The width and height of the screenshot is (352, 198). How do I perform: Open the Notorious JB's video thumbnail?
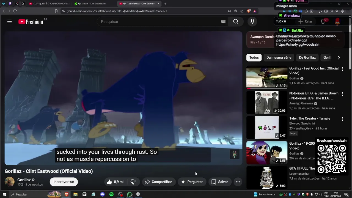(x=267, y=103)
